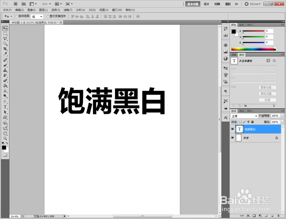This screenshot has width=286, height=219.
Task: Create a new layer via panel icon
Action: point(272,216)
